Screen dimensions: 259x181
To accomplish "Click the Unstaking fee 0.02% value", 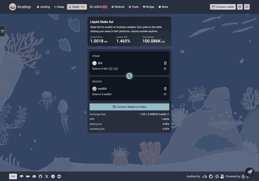I will [x=166, y=129].
